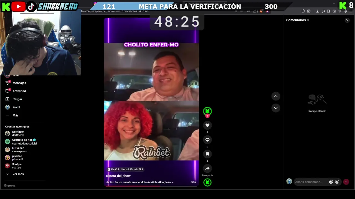Click the video progress bar
This screenshot has width=355, height=199.
[x=151, y=186]
